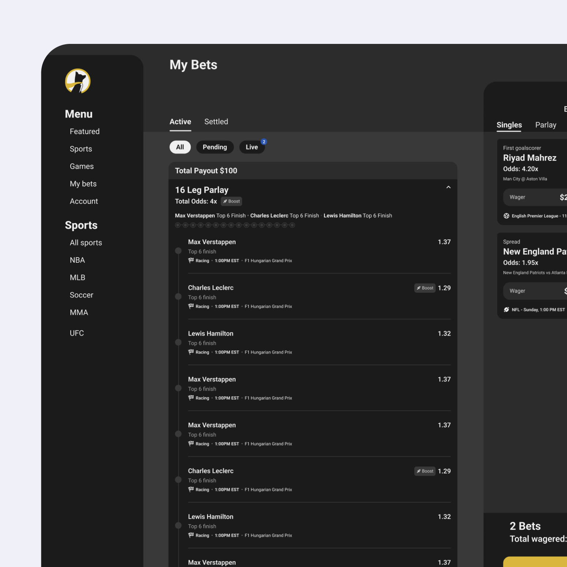Collapse the 16 Leg Parlay card
Screen dimensions: 567x567
pyautogui.click(x=448, y=187)
